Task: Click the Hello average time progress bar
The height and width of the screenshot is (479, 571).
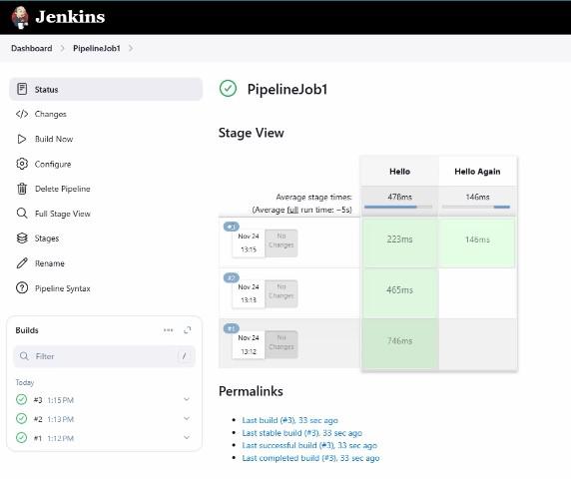Action: [398, 207]
